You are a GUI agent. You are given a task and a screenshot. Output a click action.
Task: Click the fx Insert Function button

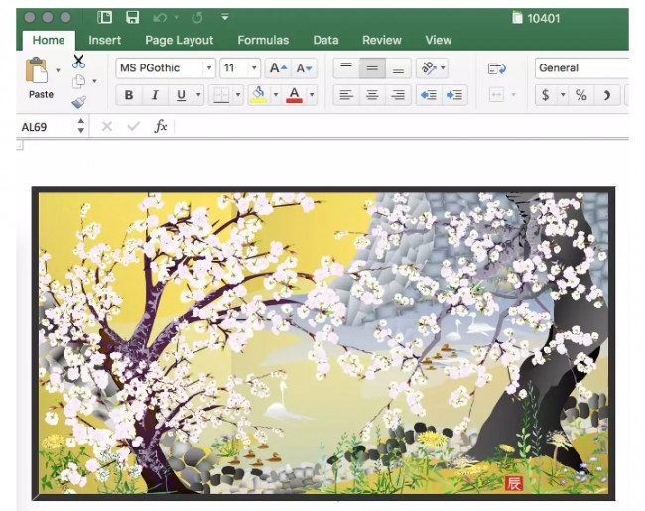point(160,126)
